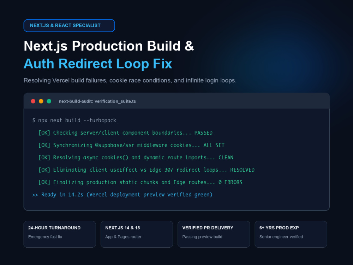Click the 'Resolving Vercel build failures' subtitle
353x265 pixels.
pyautogui.click(x=130, y=81)
